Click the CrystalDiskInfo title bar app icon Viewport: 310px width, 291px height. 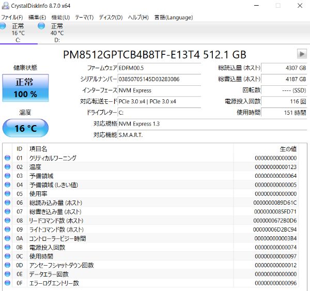(x=5, y=6)
